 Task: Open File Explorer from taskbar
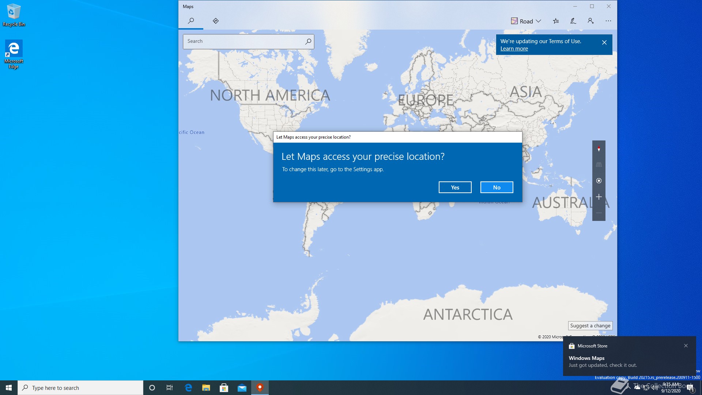[x=206, y=388]
